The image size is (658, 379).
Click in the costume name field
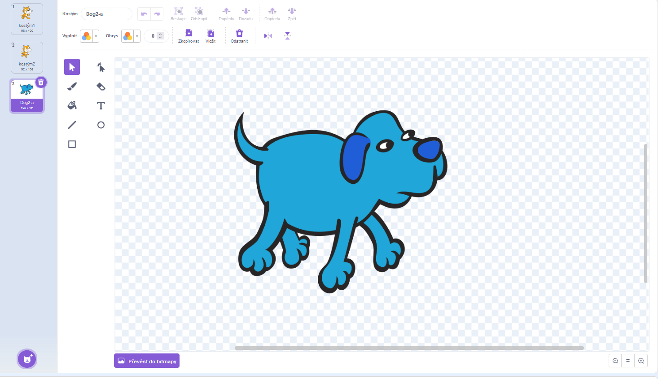click(x=106, y=14)
